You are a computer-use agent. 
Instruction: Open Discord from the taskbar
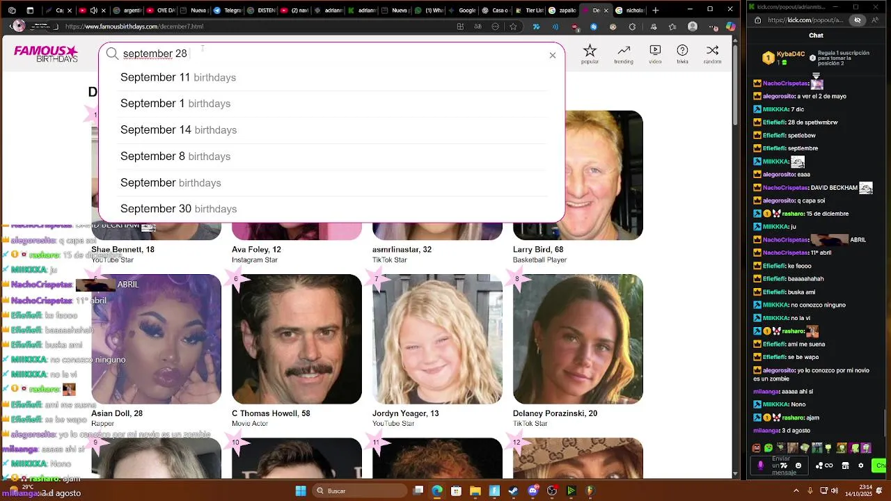tap(533, 491)
